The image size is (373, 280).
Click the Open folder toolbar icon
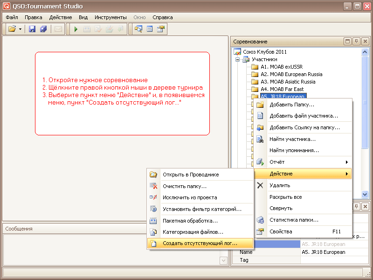click(13, 29)
